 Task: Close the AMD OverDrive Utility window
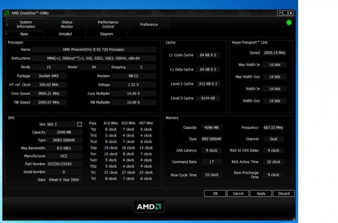pos(291,13)
